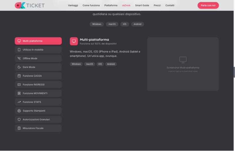Open Piattaforma in the navigation bar

tap(111, 5)
